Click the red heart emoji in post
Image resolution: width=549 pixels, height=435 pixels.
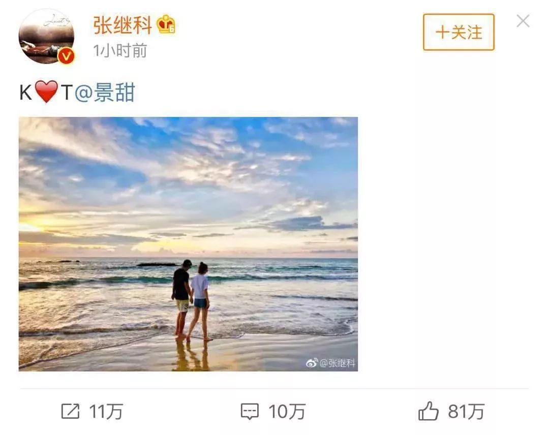pos(46,91)
